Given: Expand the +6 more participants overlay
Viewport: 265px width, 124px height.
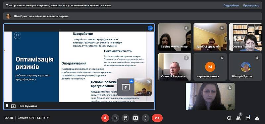Looking at the screenshot, I should [149, 93].
